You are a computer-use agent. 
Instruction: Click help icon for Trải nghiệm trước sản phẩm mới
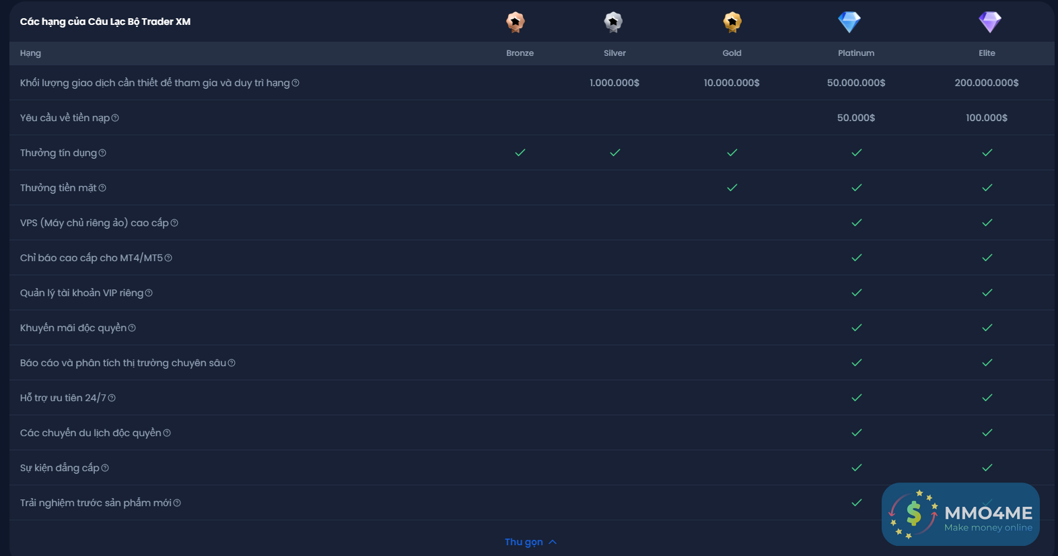[177, 503]
